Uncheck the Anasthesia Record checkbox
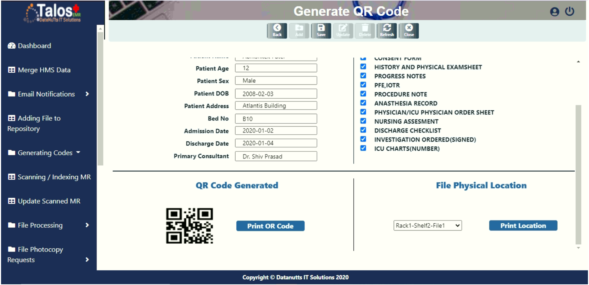589x285 pixels. (x=363, y=103)
